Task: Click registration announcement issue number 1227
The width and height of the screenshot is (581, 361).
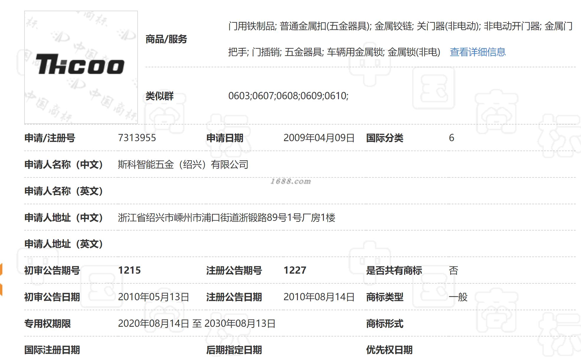Action: coord(295,270)
